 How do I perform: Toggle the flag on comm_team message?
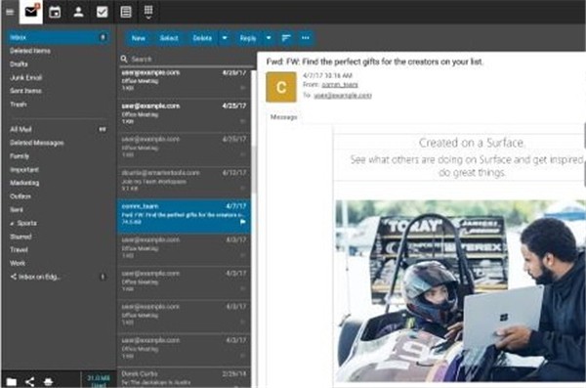click(x=242, y=222)
